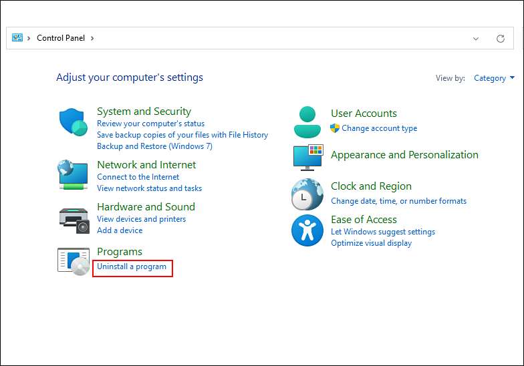
Task: Click Connect to the Internet link
Action: coord(138,177)
